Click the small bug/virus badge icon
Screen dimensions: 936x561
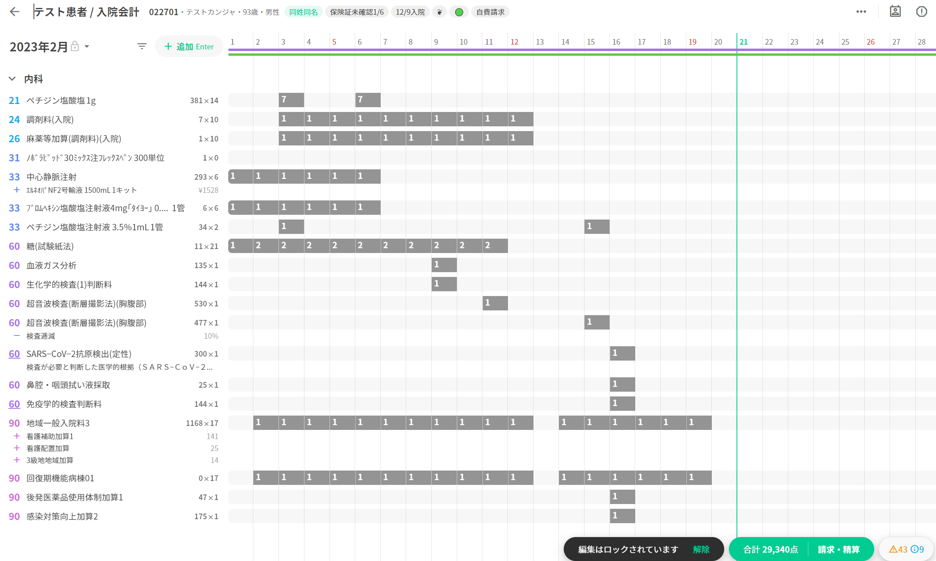click(439, 12)
